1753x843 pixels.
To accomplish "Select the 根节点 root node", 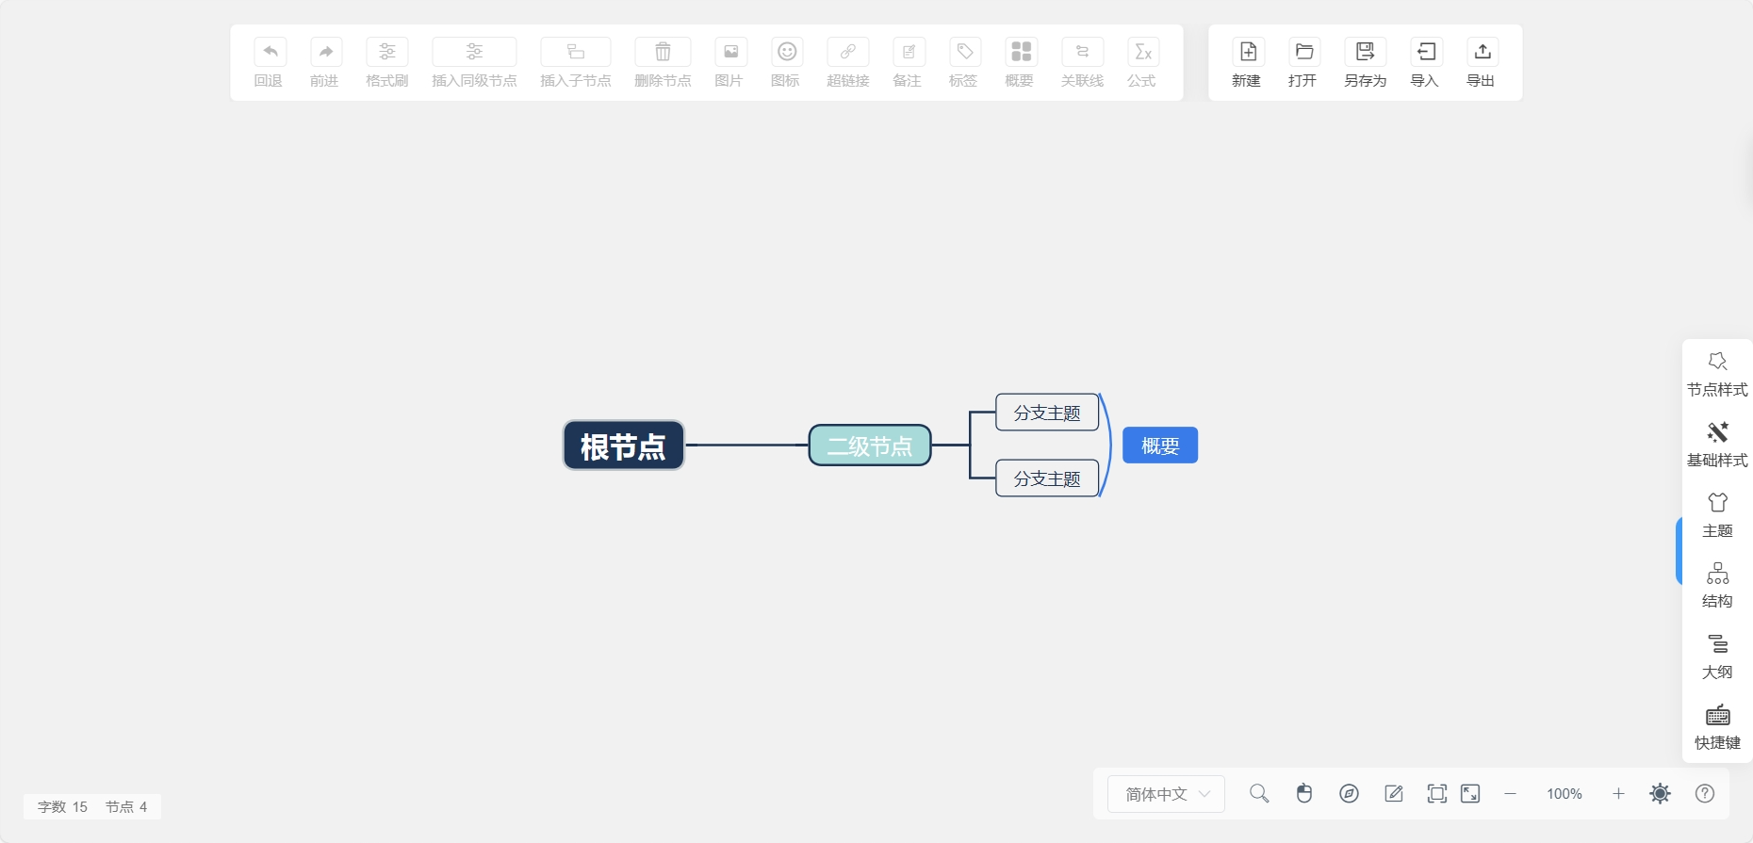I will click(x=624, y=446).
